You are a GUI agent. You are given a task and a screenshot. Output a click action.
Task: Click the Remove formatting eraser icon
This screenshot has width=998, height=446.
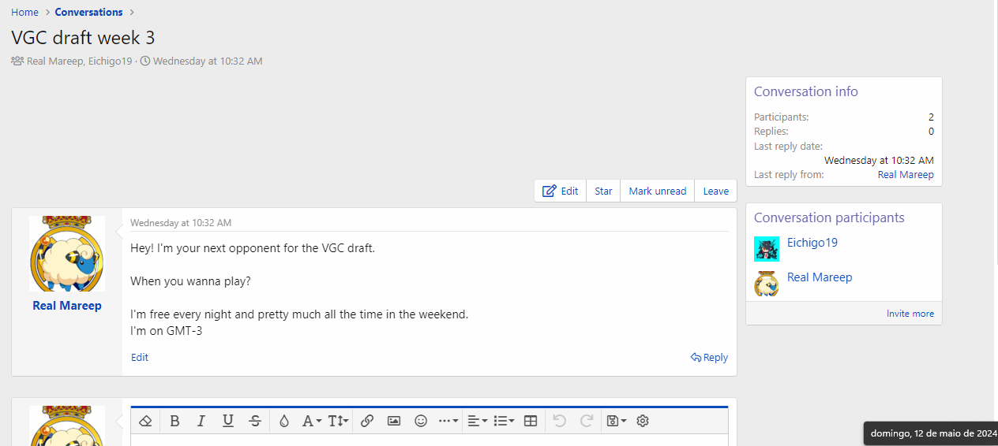coord(144,421)
